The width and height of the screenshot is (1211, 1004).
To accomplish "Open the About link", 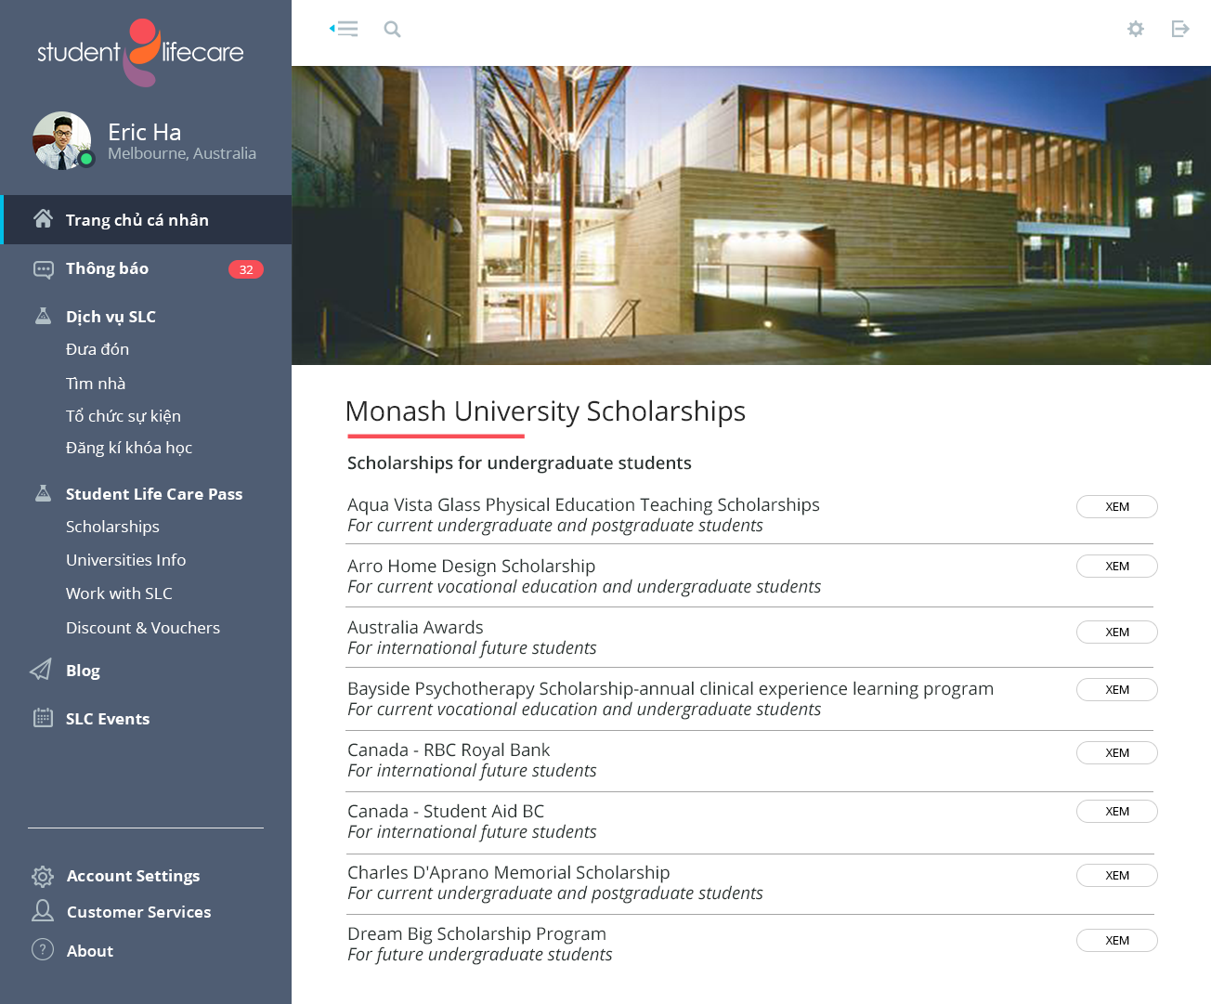I will [x=90, y=951].
